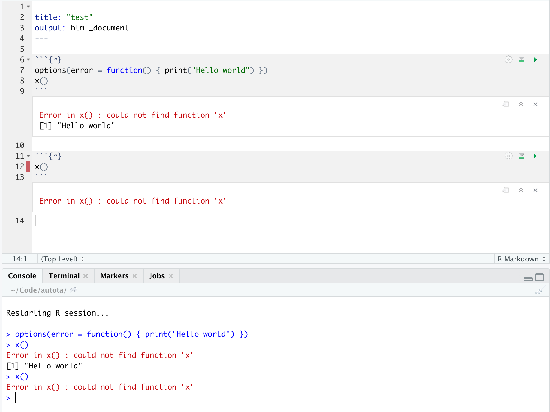Run the first R chunk
Image resolution: width=550 pixels, height=412 pixels.
[535, 59]
